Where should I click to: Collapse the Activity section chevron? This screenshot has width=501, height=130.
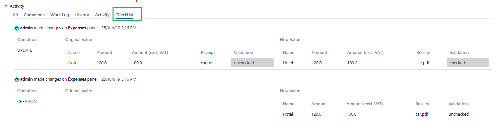point(6,6)
